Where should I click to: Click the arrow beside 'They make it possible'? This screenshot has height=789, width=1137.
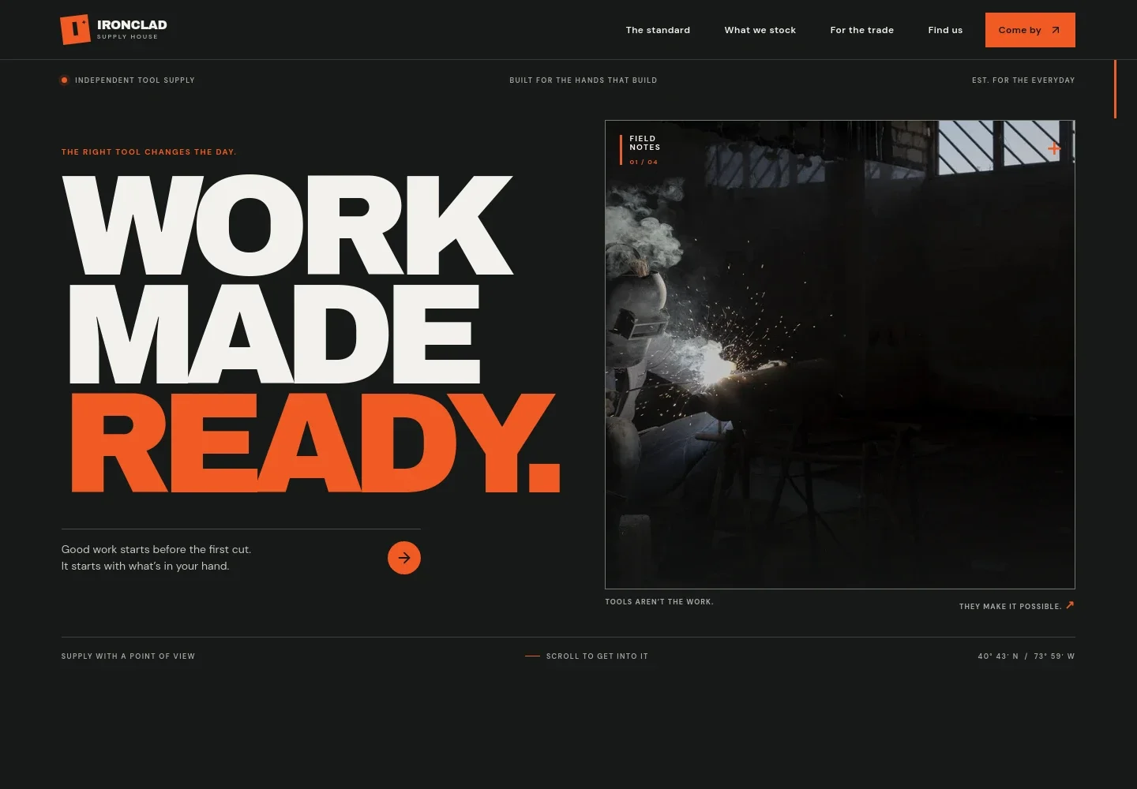(1070, 605)
